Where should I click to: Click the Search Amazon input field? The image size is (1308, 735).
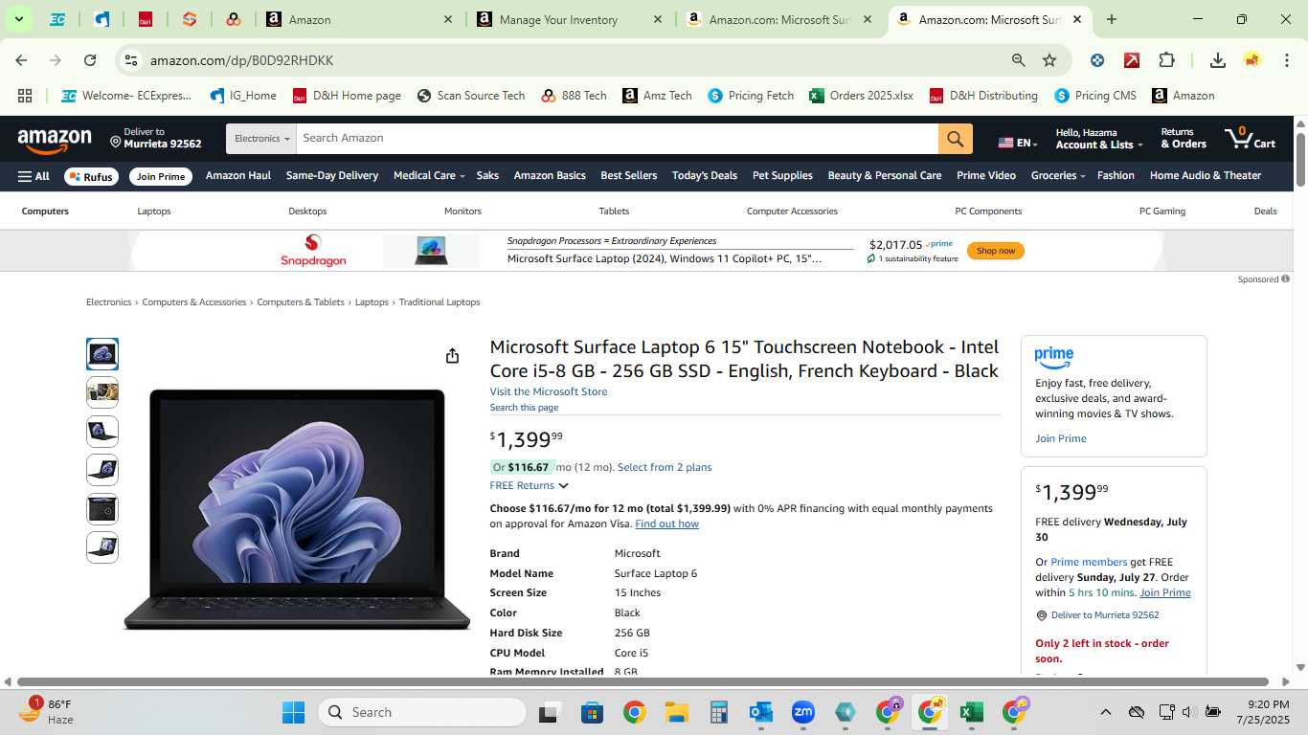click(x=617, y=139)
